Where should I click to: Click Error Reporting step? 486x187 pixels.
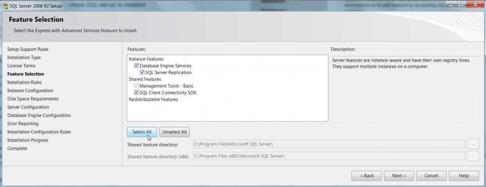point(23,123)
